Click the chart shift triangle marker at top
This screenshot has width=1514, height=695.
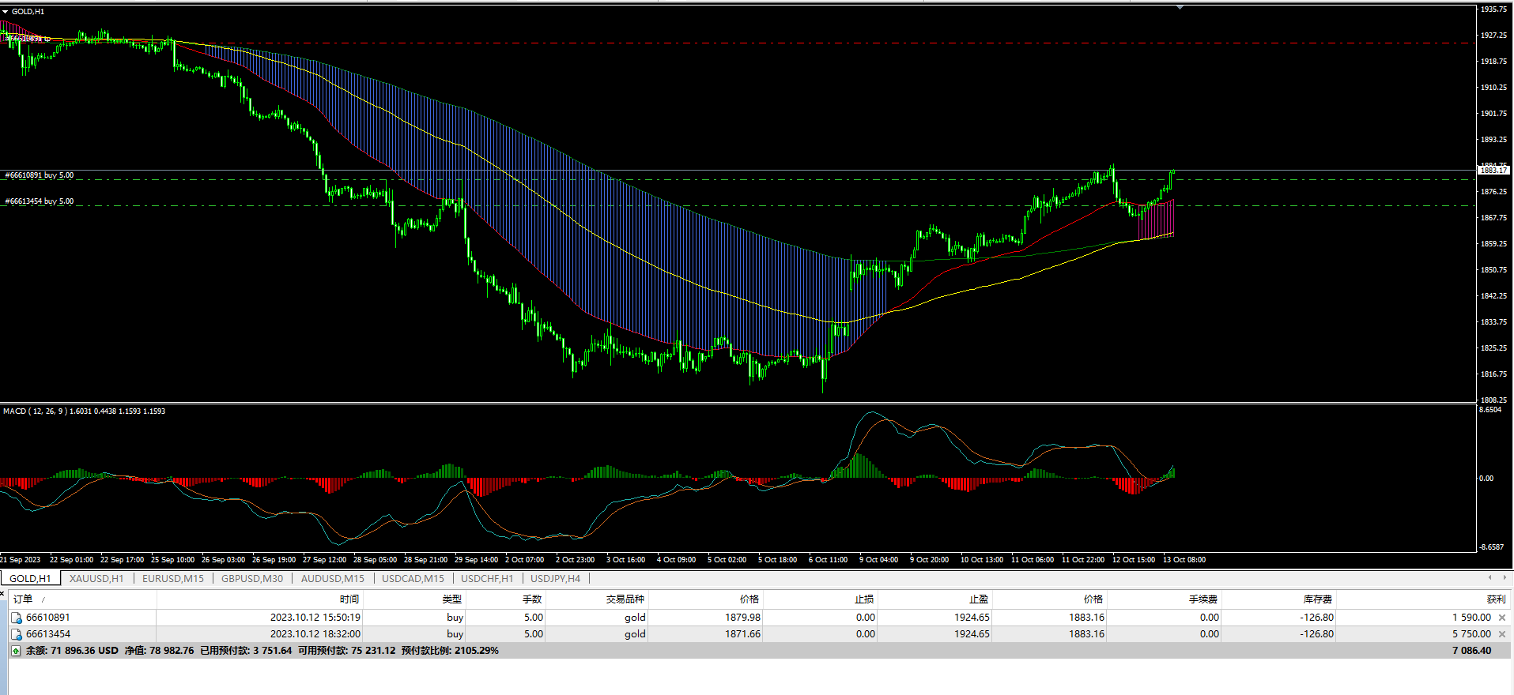1180,7
